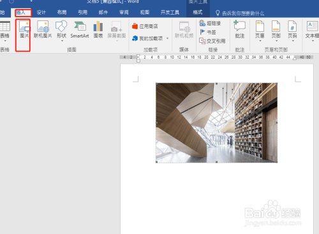Add a 书签 bookmark
Screen dimensions: 319x234
coord(208,32)
